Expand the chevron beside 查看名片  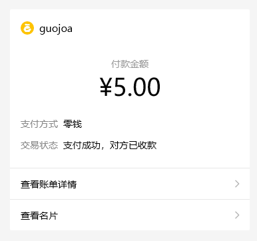pos(237,215)
